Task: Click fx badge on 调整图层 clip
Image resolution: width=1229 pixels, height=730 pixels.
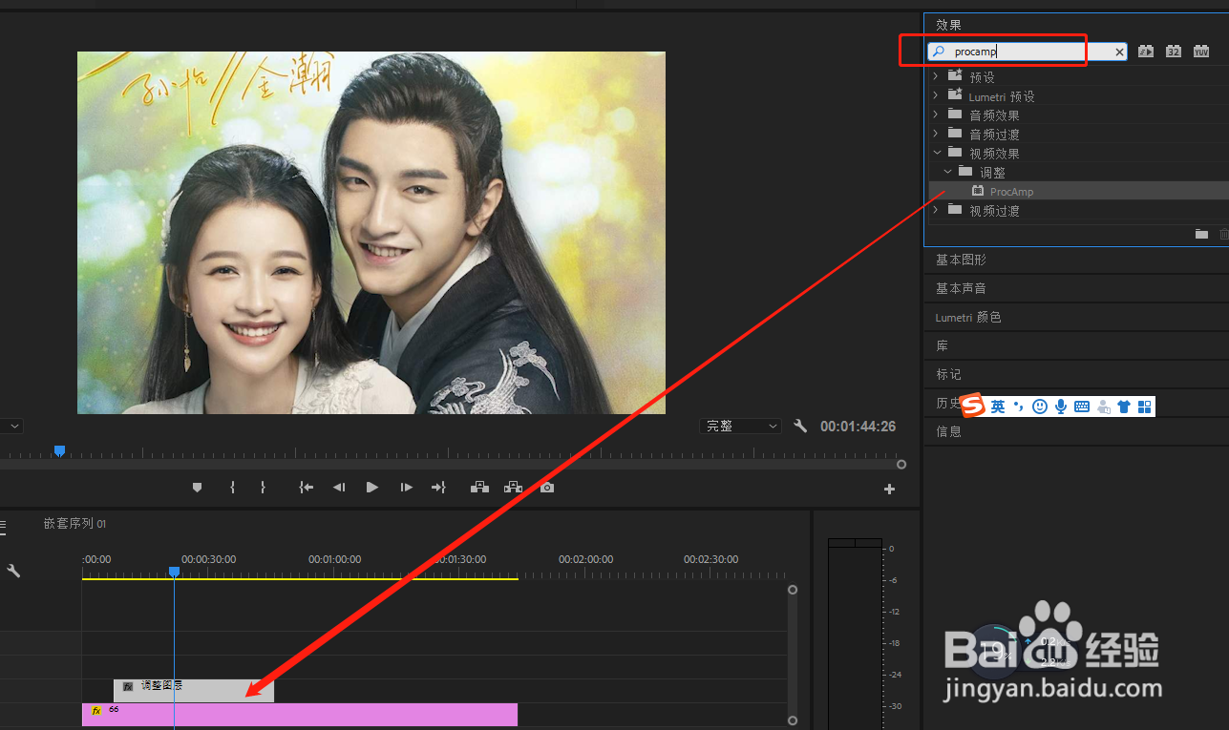Action: (x=128, y=687)
